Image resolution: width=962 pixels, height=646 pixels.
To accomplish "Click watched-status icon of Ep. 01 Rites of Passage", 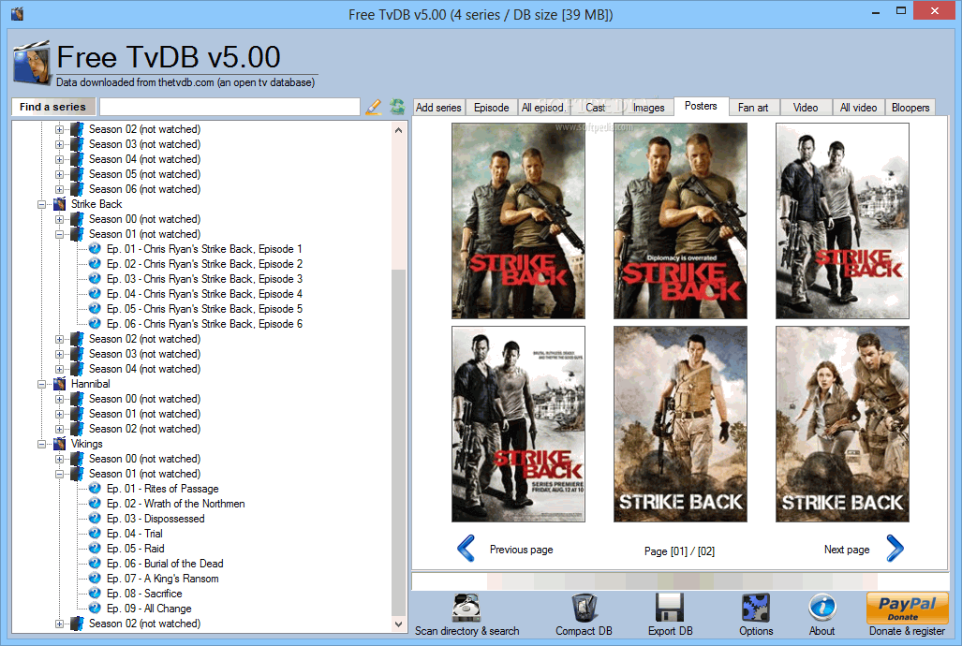I will pos(95,489).
